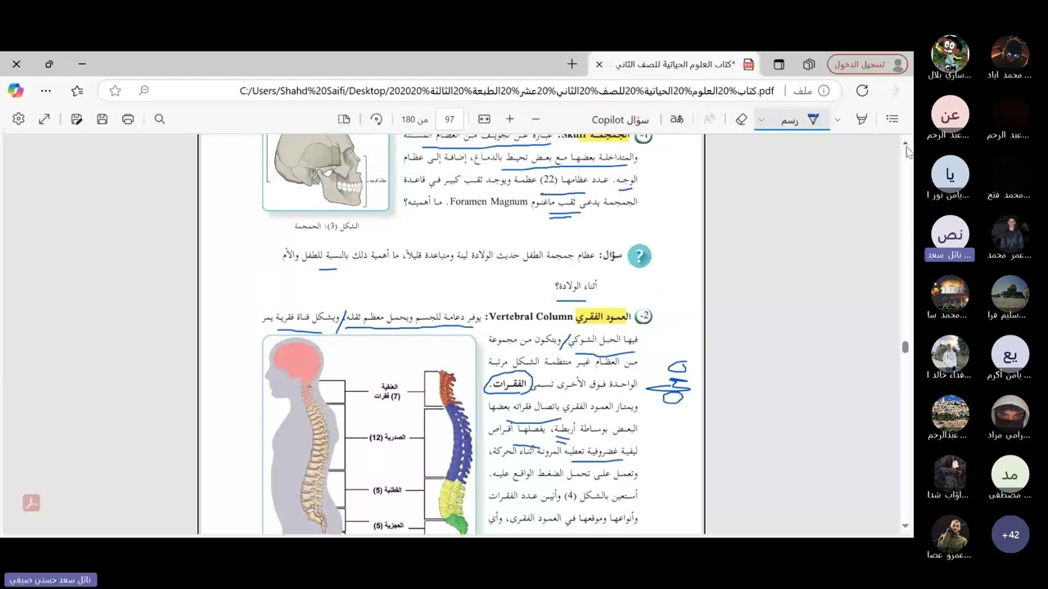Viewport: 1048px width, 589px height.
Task: Click the scrollbar down arrow
Action: coord(906,526)
